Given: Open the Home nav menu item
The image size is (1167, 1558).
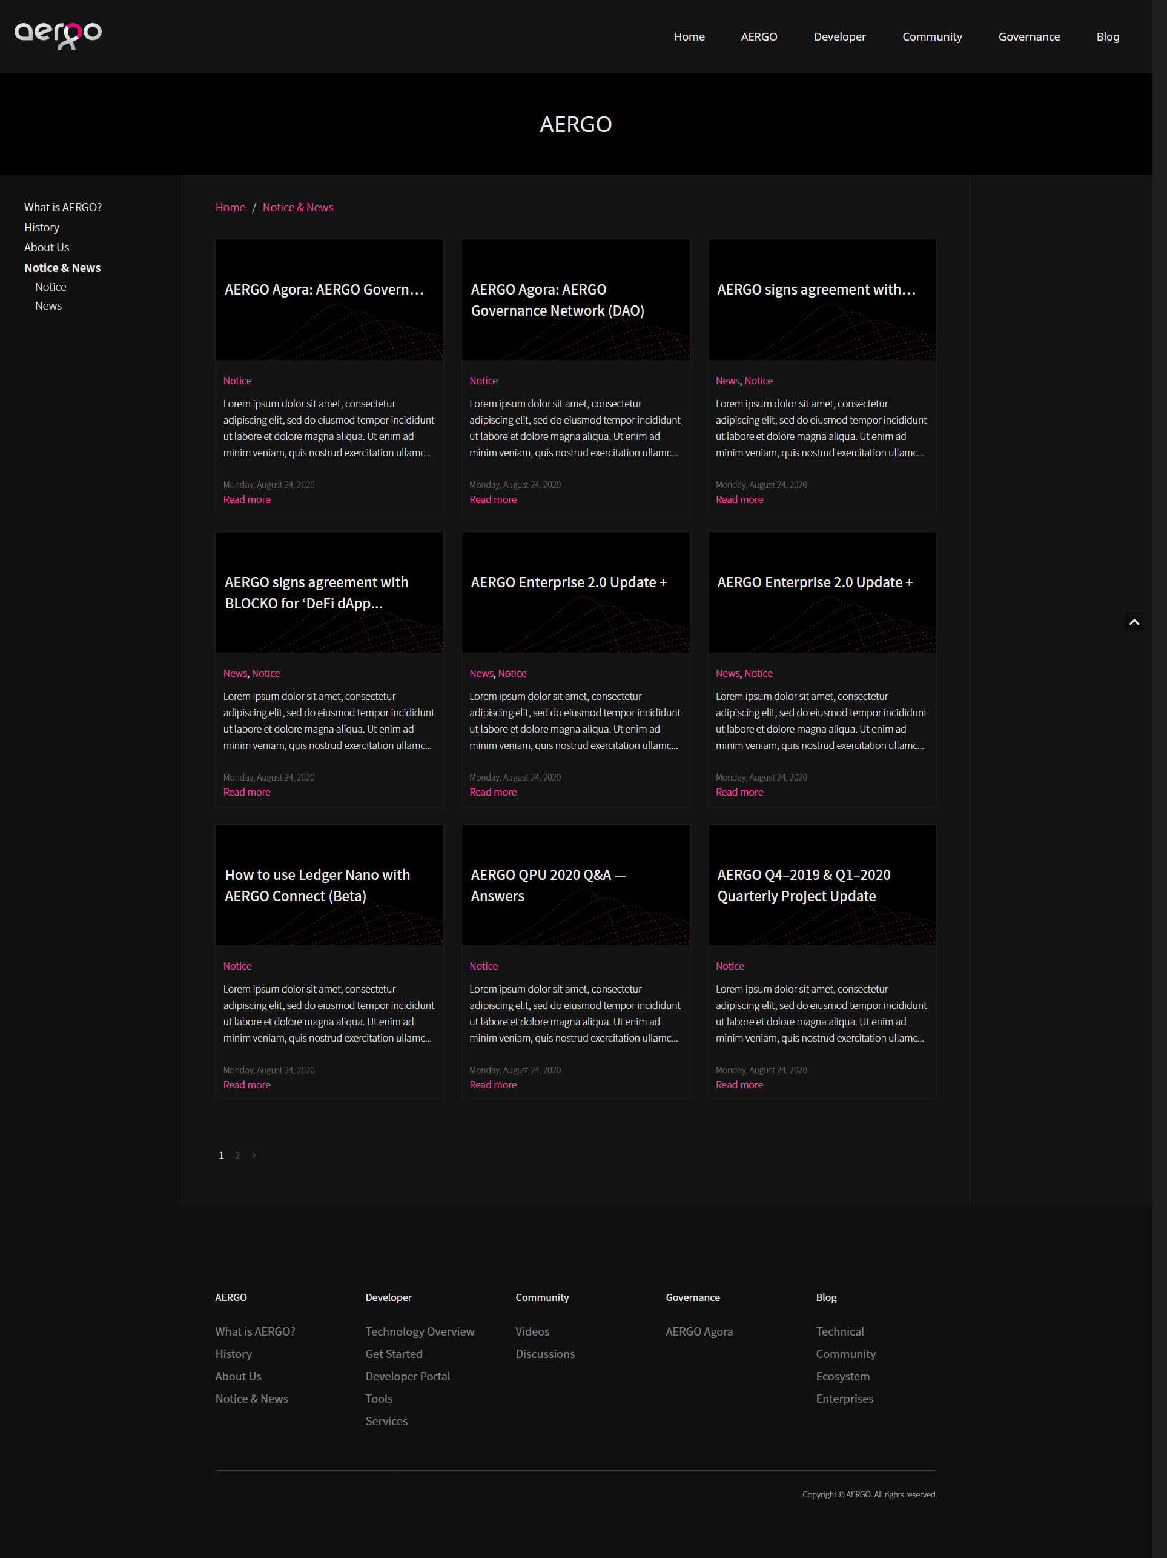Looking at the screenshot, I should pyautogui.click(x=689, y=36).
